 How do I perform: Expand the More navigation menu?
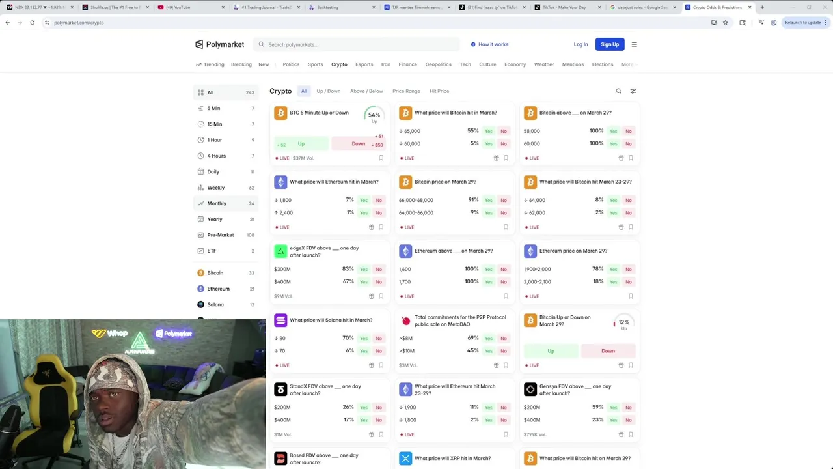pyautogui.click(x=628, y=64)
